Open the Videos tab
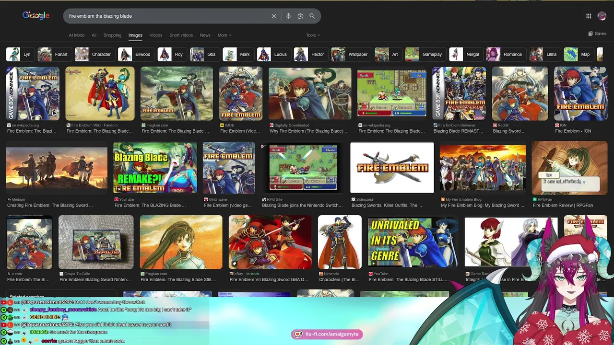 point(155,35)
